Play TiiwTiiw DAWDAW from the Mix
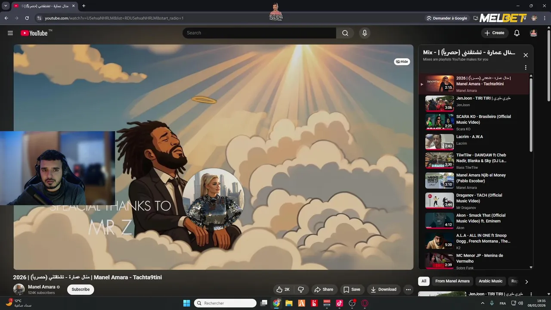Screen dimensions: 551x310 474,161
